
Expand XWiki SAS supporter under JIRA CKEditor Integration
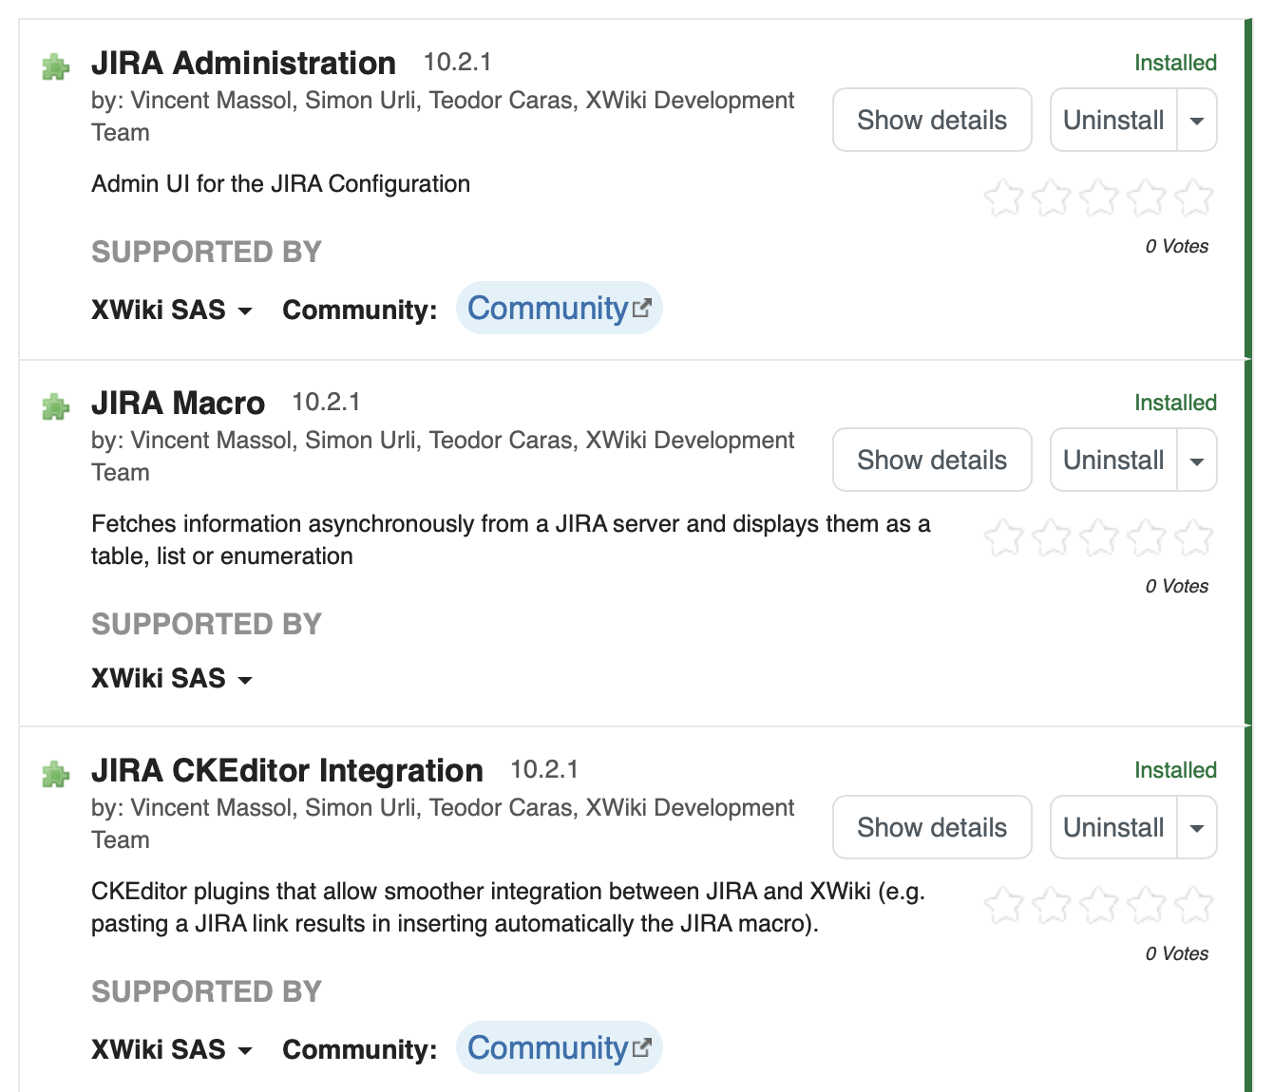point(172,1050)
